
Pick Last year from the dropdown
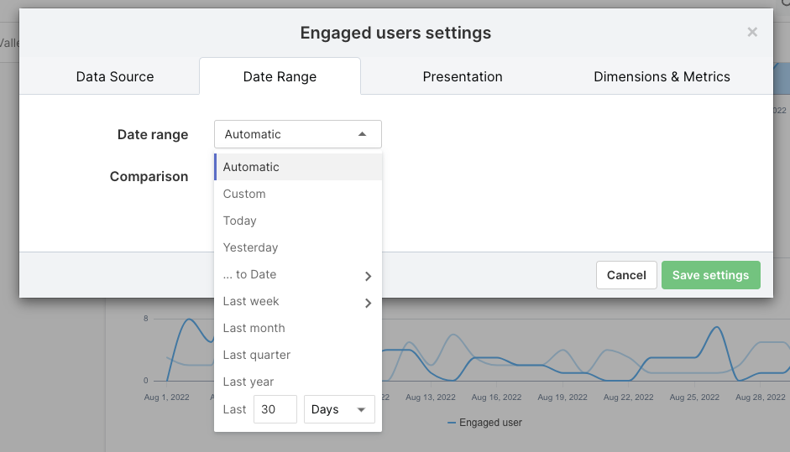[249, 382]
